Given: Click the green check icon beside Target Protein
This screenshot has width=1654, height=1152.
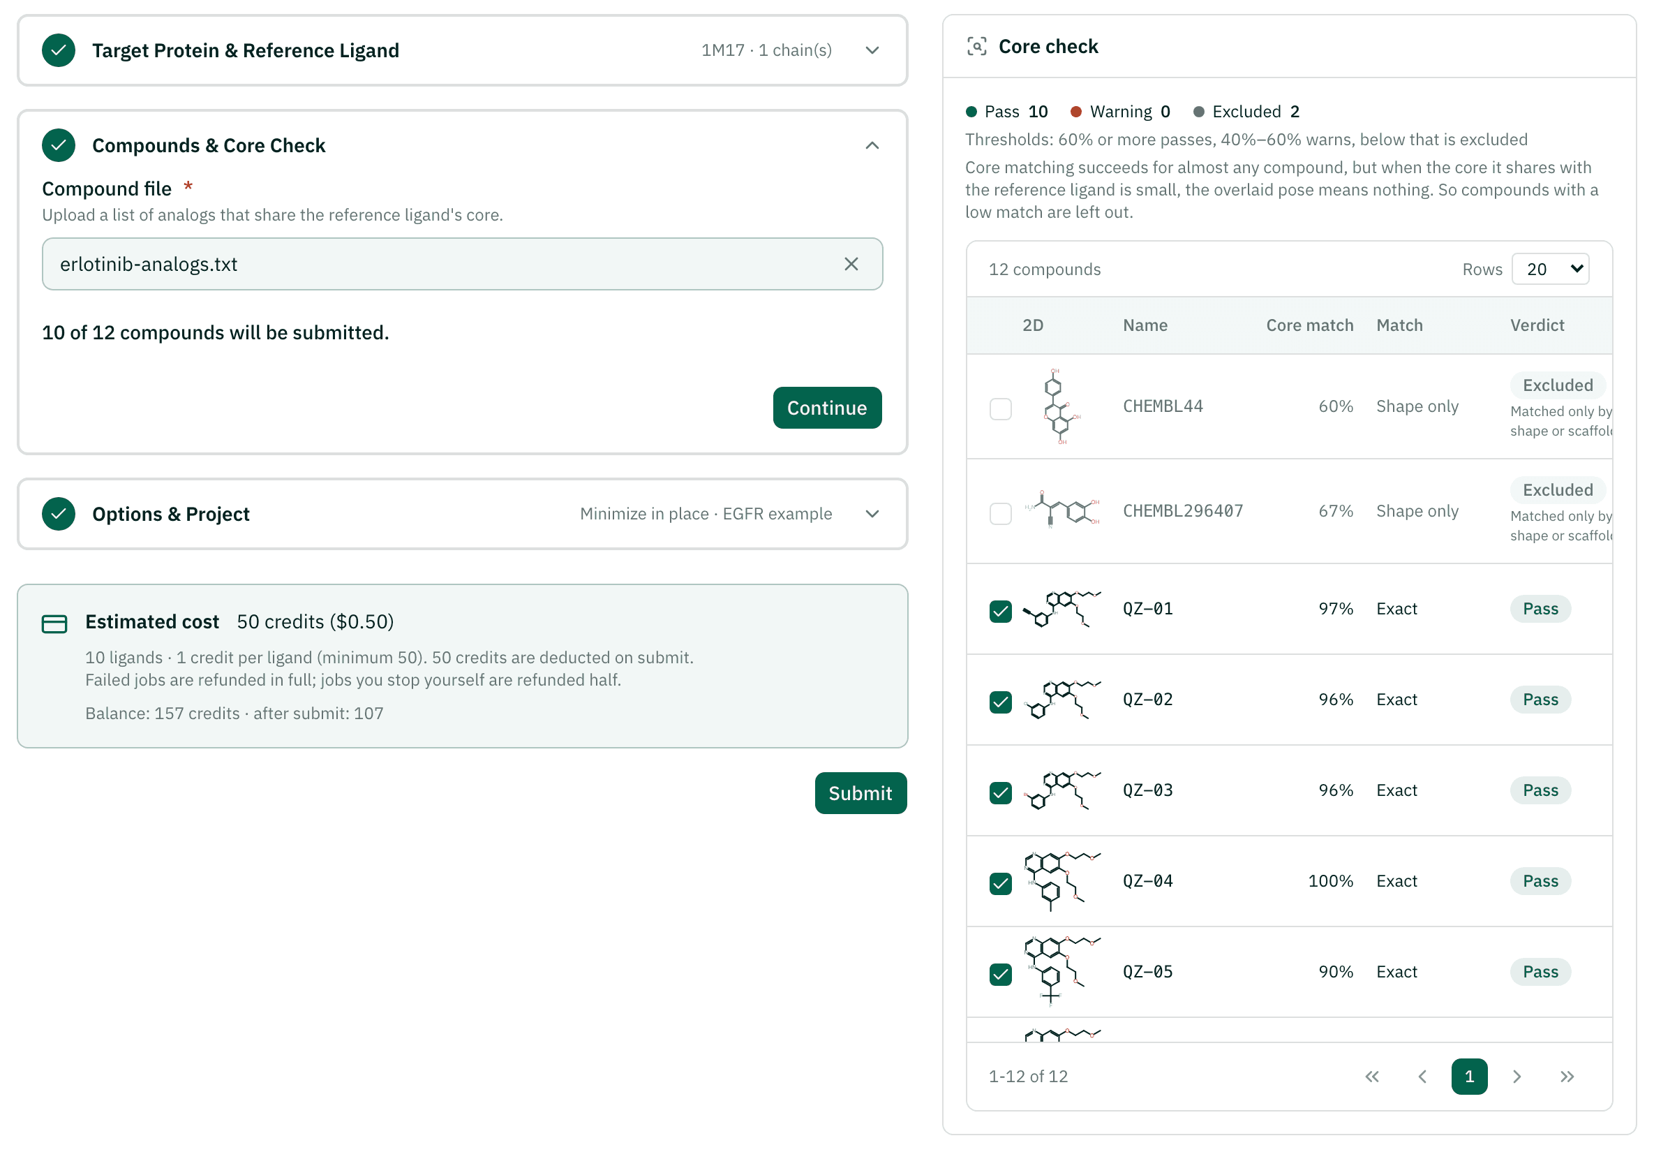Looking at the screenshot, I should tap(59, 50).
